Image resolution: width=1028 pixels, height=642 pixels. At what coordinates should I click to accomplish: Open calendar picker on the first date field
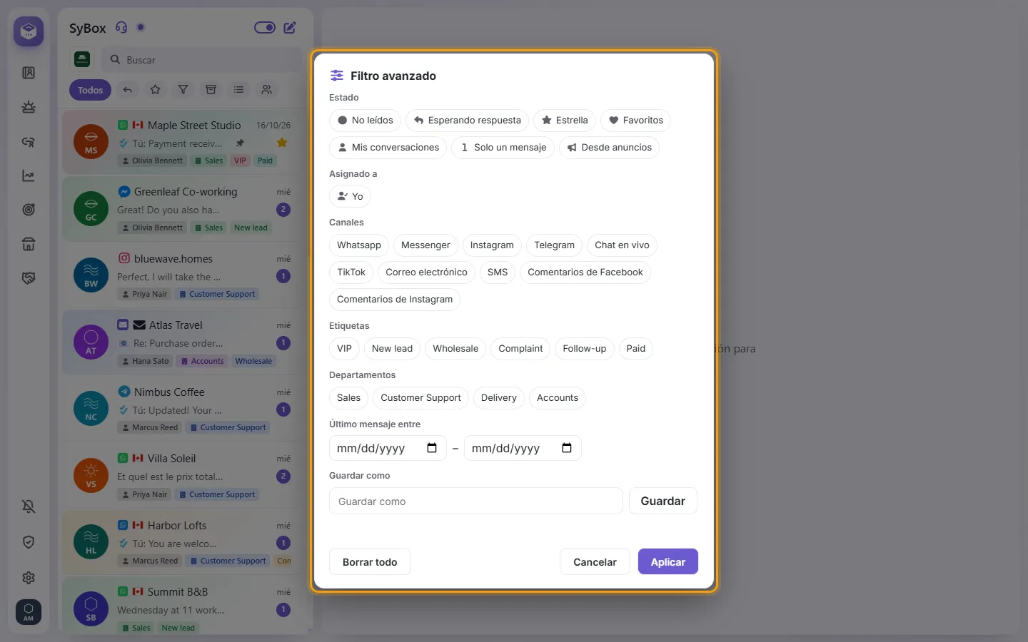point(432,448)
